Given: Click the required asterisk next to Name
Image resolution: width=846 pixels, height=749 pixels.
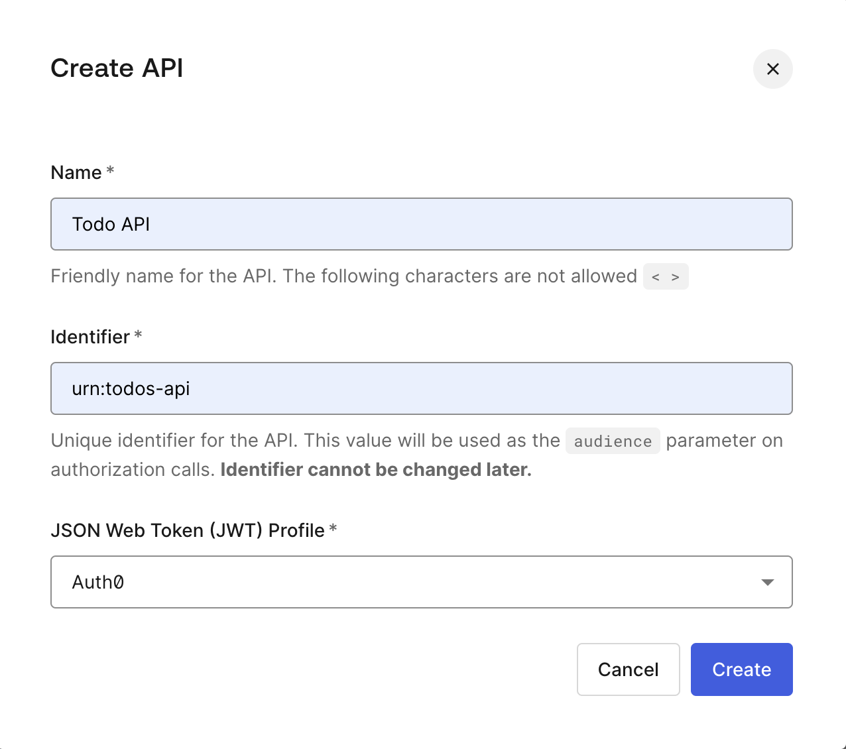Looking at the screenshot, I should point(110,171).
